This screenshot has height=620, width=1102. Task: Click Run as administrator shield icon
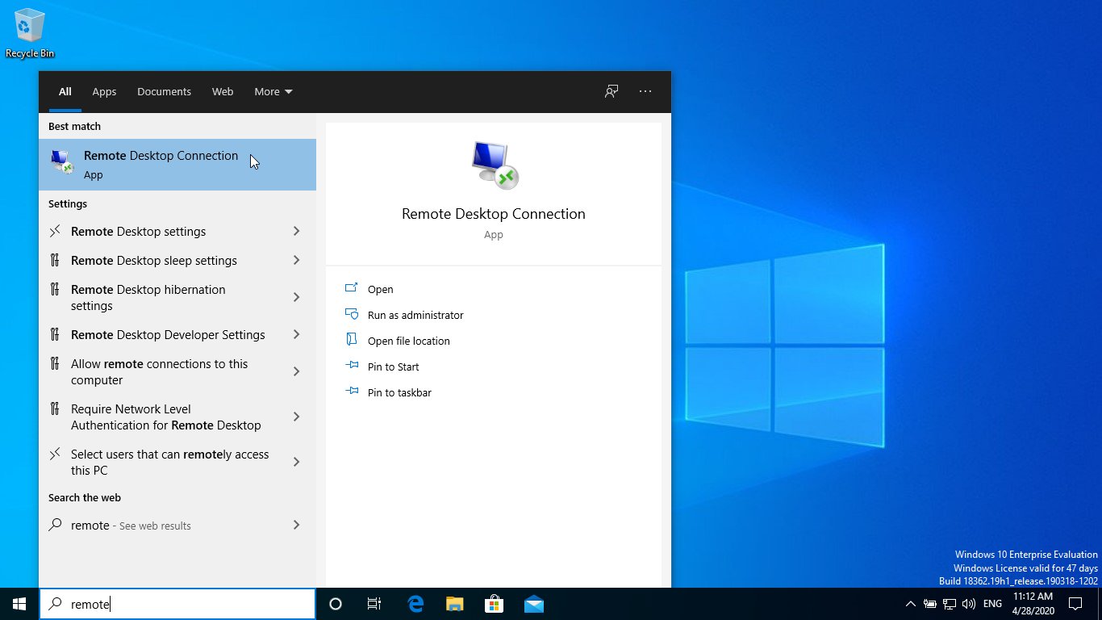351,314
